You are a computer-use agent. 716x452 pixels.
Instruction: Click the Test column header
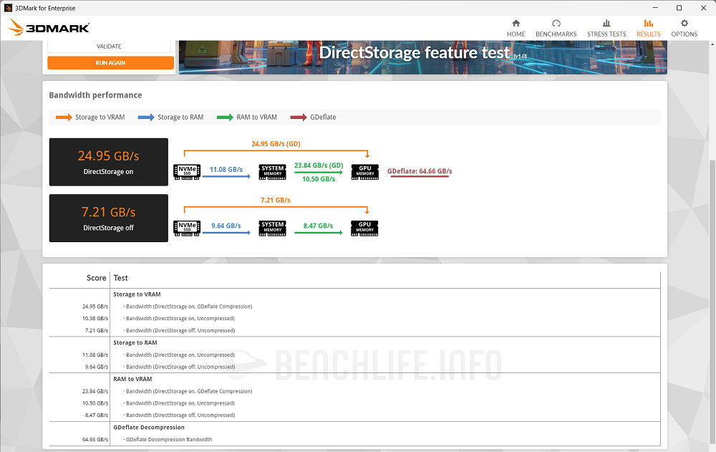coord(120,278)
